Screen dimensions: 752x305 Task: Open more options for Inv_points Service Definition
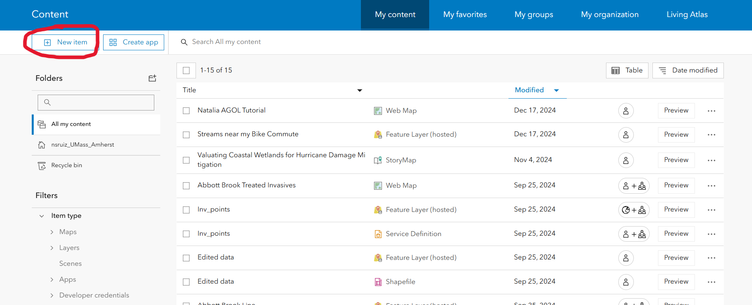[x=712, y=234]
